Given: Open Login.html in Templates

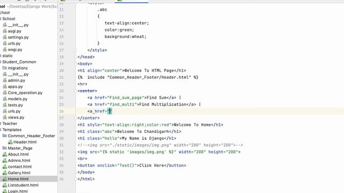Looking at the screenshot, I should click(x=18, y=191).
